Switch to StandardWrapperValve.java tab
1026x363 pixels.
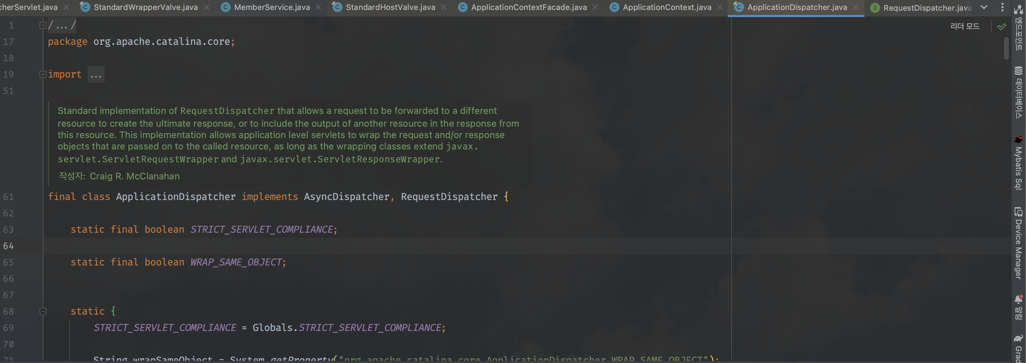point(145,7)
